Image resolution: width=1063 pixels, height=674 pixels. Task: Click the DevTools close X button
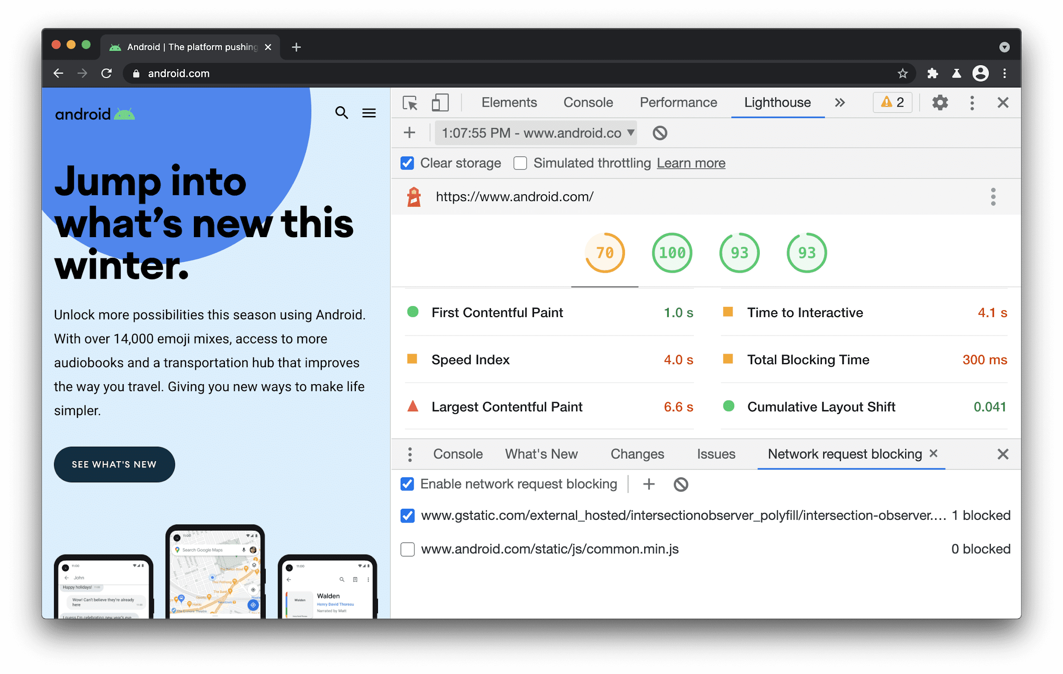(x=1003, y=102)
